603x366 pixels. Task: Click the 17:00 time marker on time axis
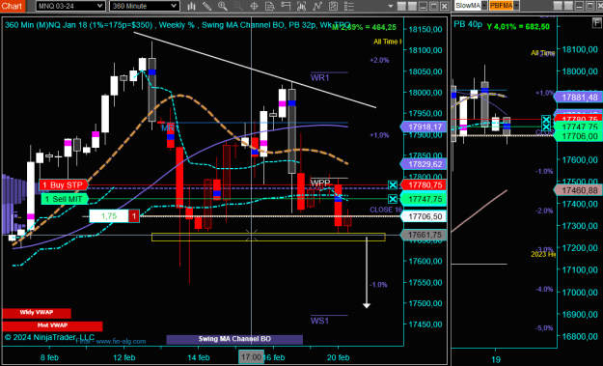tap(251, 357)
